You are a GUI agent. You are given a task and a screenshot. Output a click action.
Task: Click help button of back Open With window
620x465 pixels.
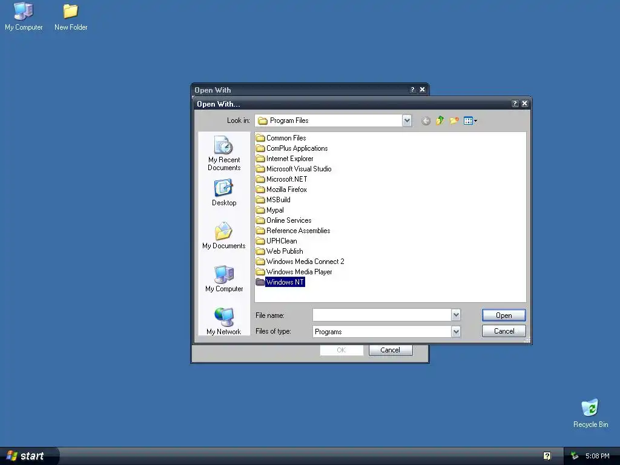(x=412, y=90)
